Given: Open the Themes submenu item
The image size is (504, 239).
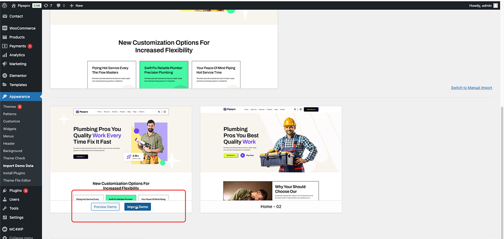Looking at the screenshot, I should point(9,107).
